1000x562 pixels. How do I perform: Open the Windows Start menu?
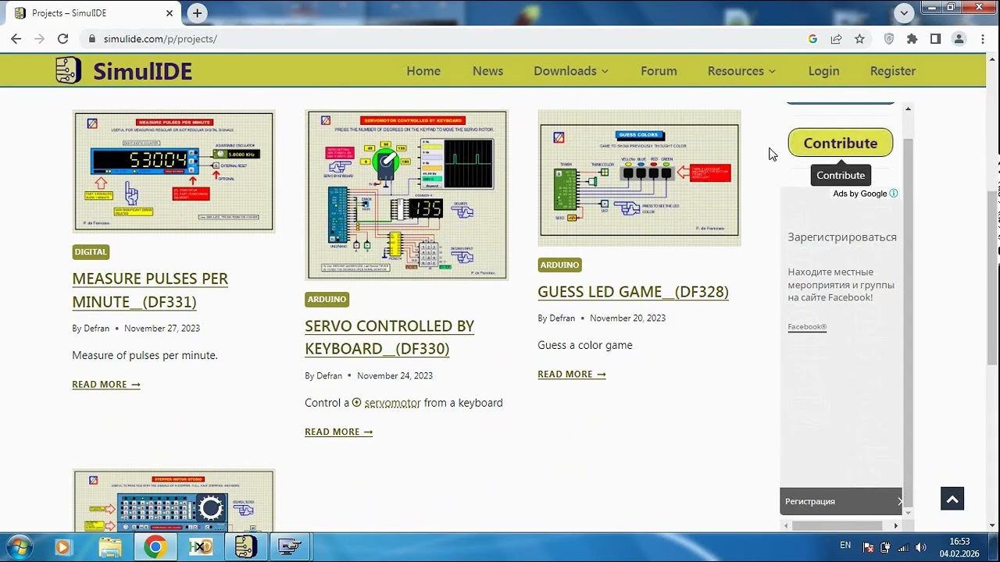pyautogui.click(x=19, y=547)
